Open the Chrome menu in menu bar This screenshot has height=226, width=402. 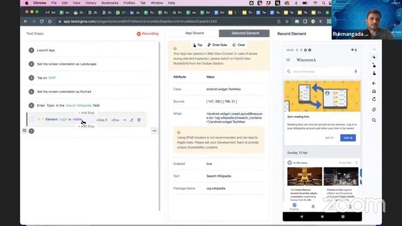point(40,3)
